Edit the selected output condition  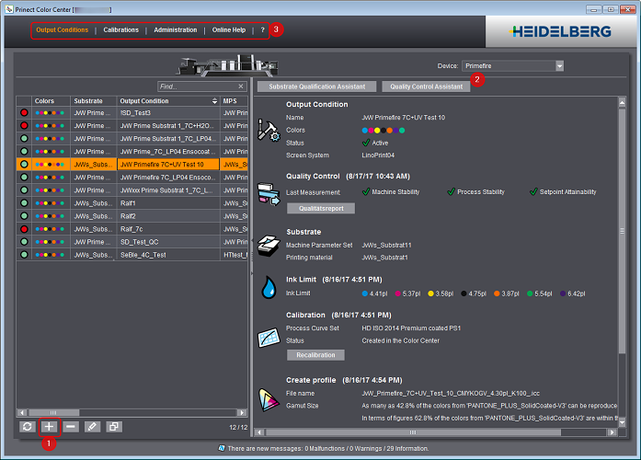92,427
